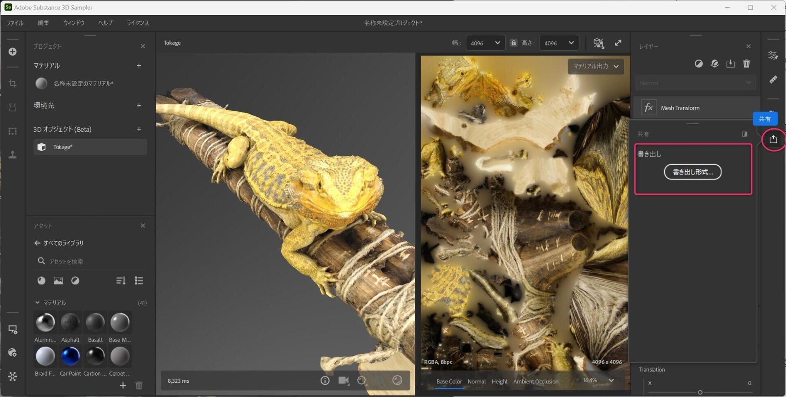Filter assets by materials sphere icon
Screen dimensions: 786x397
point(41,280)
